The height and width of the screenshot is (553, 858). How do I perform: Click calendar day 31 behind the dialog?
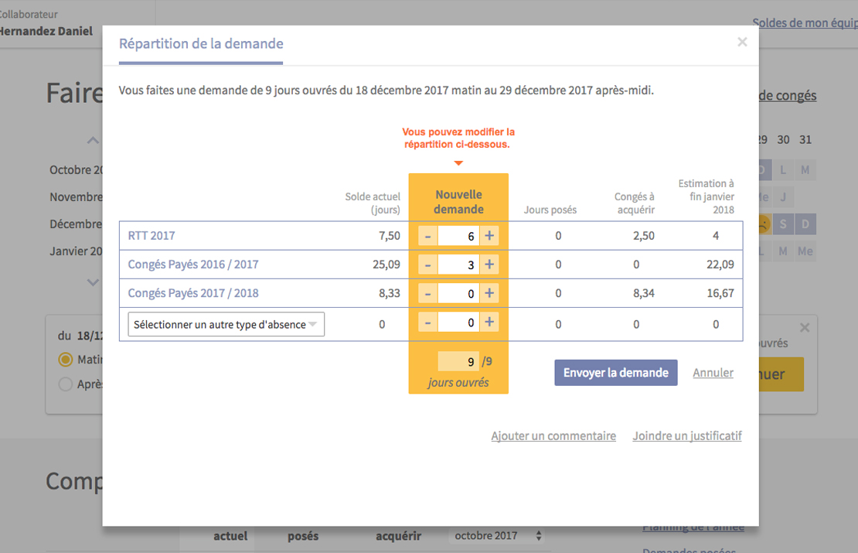[805, 140]
